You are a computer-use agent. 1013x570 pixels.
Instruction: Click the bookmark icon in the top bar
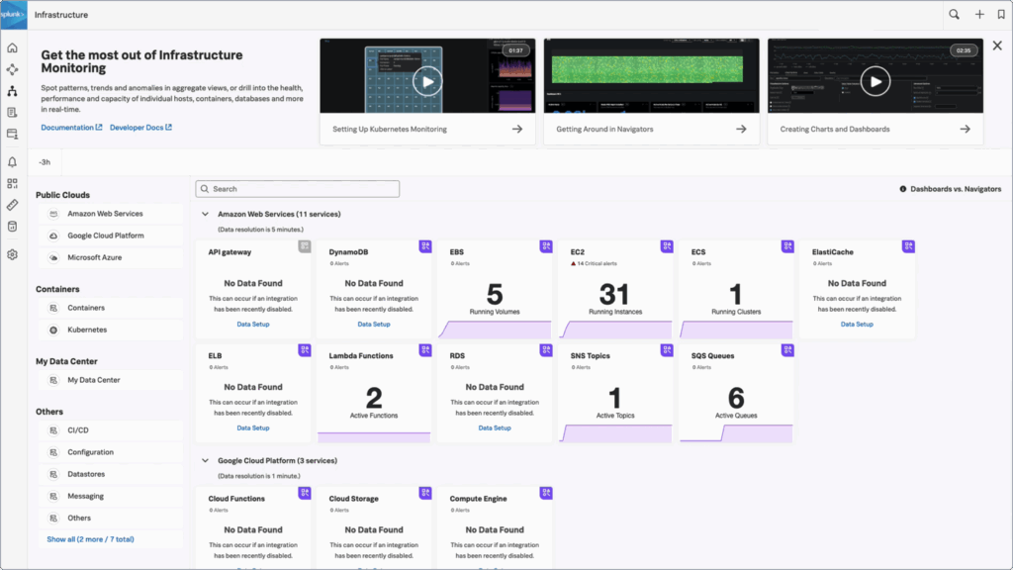(x=999, y=14)
